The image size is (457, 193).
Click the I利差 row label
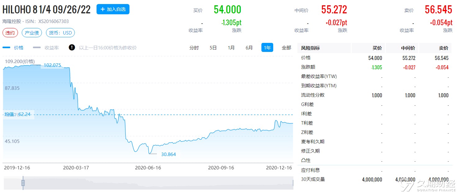tap(306, 114)
